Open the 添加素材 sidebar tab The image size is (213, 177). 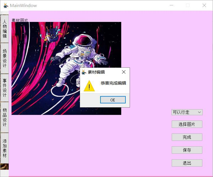click(4, 148)
